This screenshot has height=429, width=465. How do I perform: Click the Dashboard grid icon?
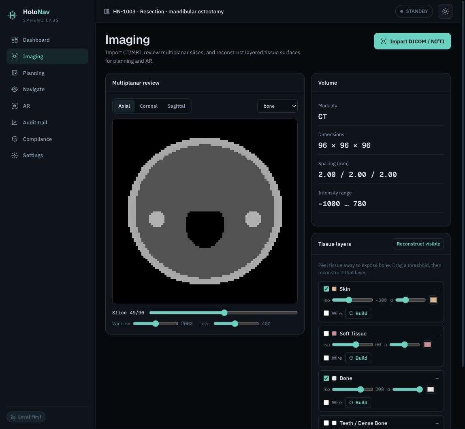(15, 40)
